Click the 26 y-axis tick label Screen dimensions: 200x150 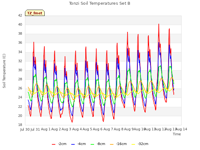(x=20, y=88)
